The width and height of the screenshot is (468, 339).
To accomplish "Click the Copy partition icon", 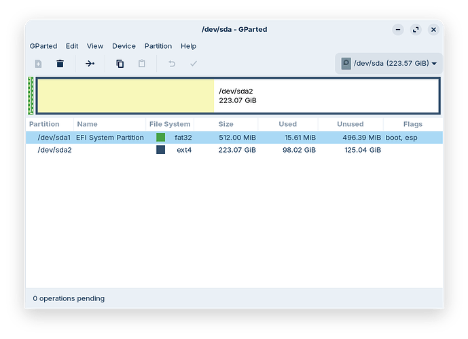I will click(120, 64).
